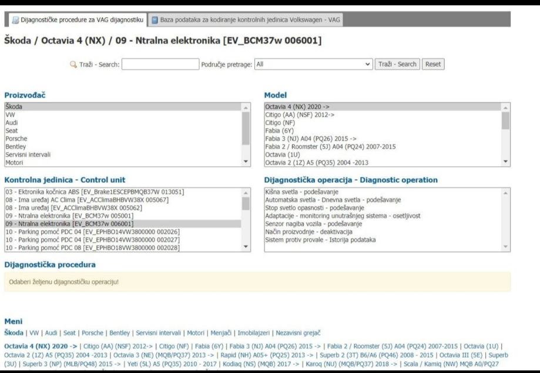Select Fabia 3 (NJ) A04 in Model list
This screenshot has width=540, height=373.
coord(383,139)
